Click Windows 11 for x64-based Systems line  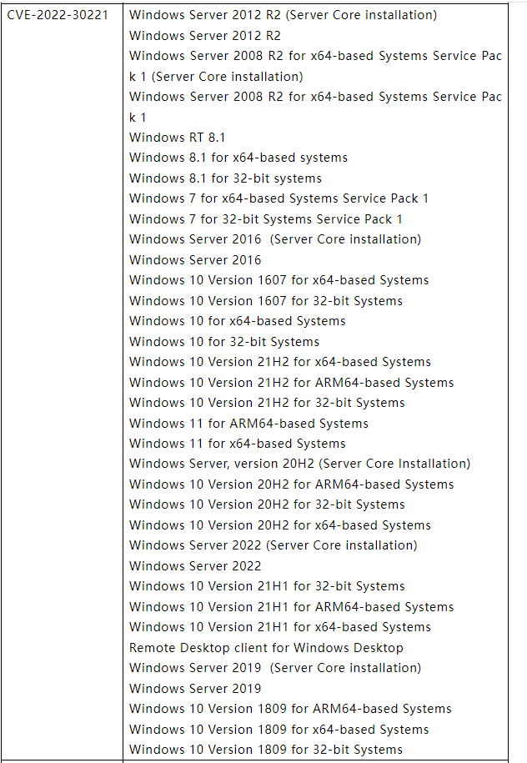(x=238, y=444)
